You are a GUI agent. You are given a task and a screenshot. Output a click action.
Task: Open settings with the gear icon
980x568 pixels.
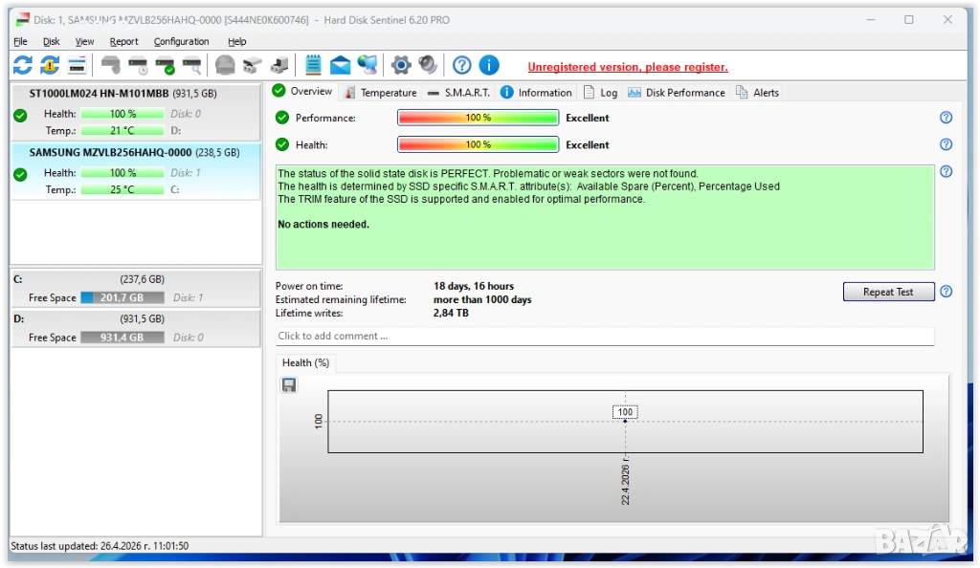tap(401, 65)
